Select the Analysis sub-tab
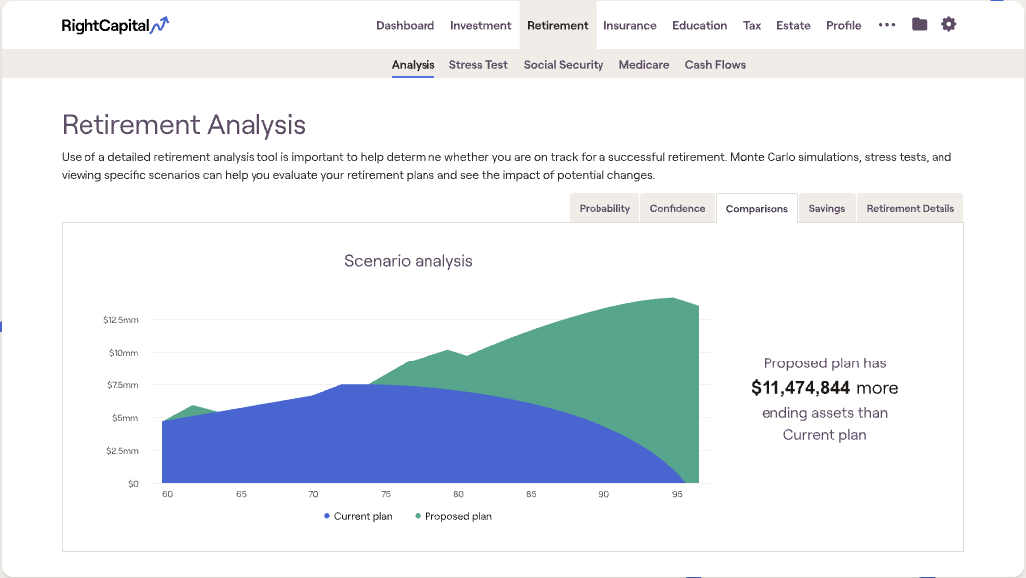The width and height of the screenshot is (1026, 578). click(x=413, y=65)
